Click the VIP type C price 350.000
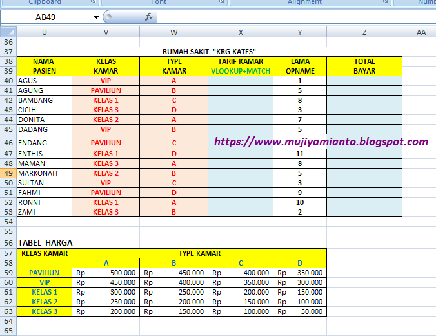436x336 pixels. (241, 282)
